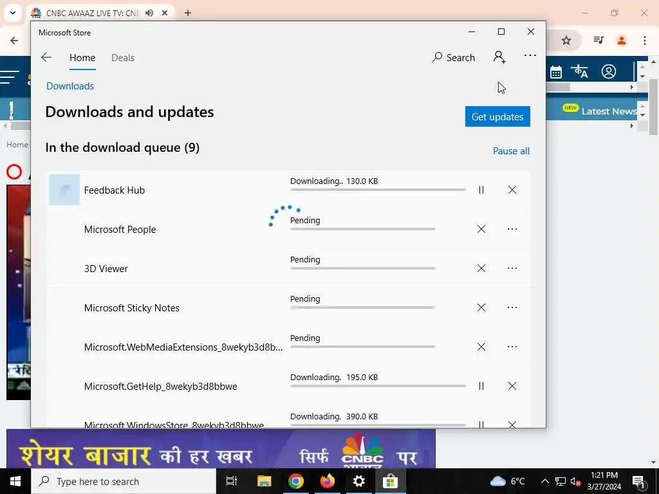Open Chrome tab search dropdown arrow
This screenshot has width=659, height=494.
[x=13, y=13]
